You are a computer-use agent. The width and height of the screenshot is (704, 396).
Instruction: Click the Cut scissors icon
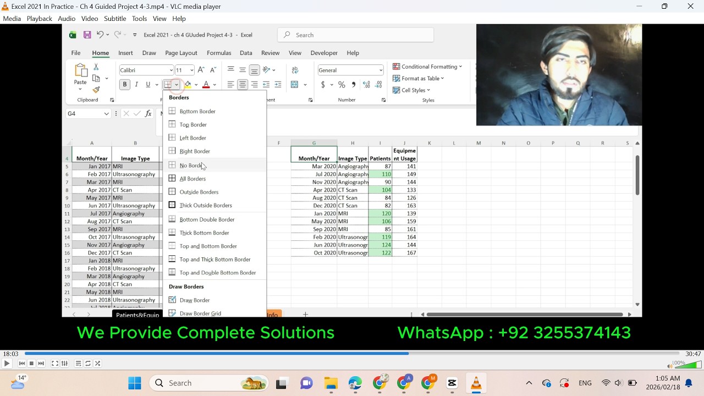pos(96,67)
